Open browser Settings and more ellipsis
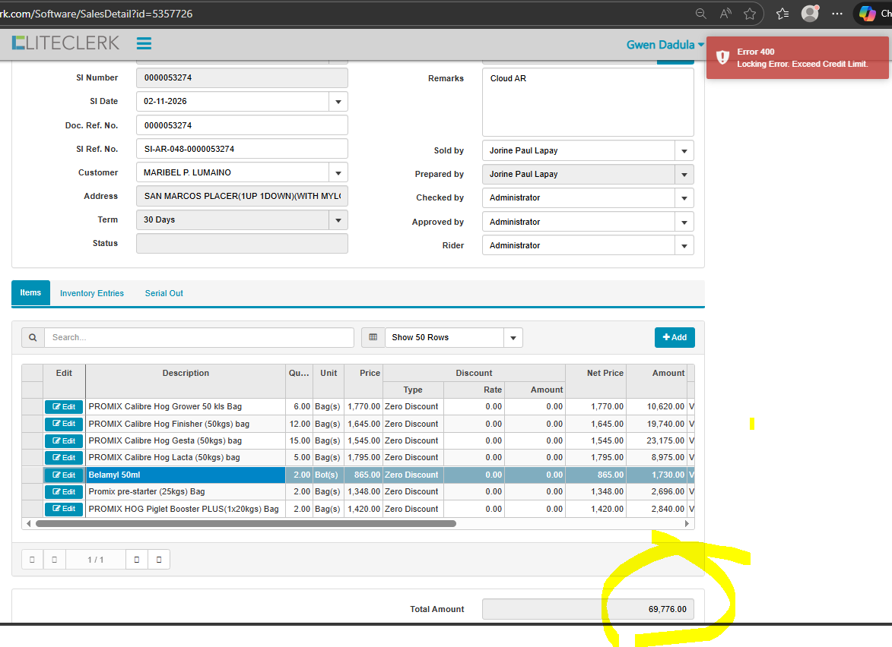Viewport: 892px width, 647px height. [836, 14]
